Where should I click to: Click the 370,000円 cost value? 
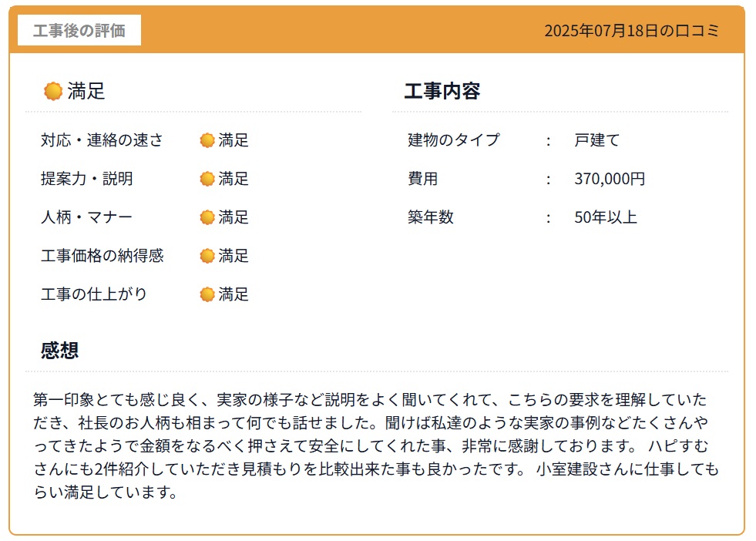(x=610, y=179)
